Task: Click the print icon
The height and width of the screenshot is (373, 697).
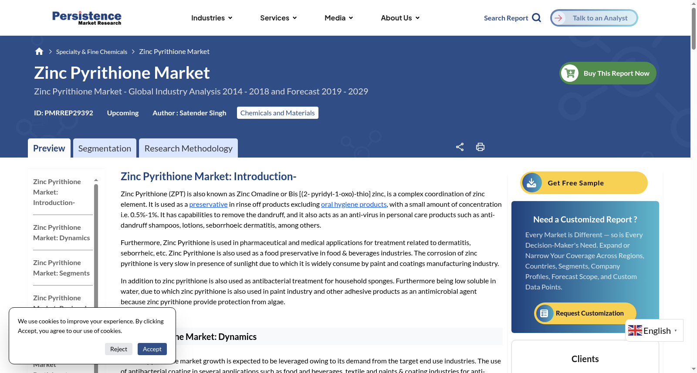Action: (x=480, y=147)
